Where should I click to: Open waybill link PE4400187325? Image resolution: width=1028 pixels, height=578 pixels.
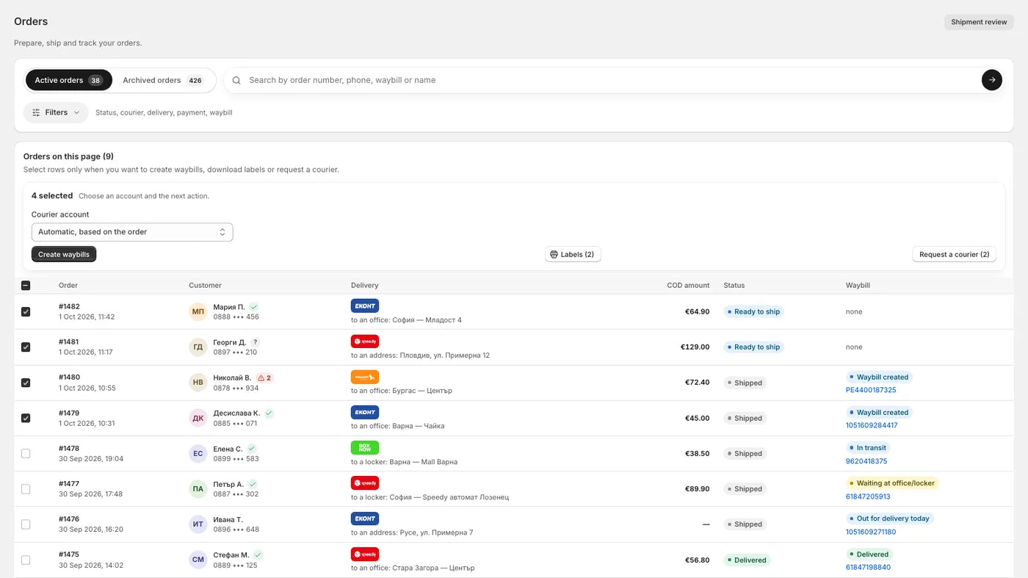[x=871, y=390]
